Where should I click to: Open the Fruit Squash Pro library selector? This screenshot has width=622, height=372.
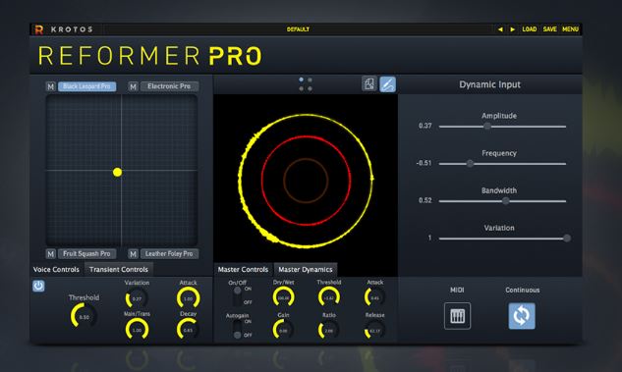pos(86,253)
